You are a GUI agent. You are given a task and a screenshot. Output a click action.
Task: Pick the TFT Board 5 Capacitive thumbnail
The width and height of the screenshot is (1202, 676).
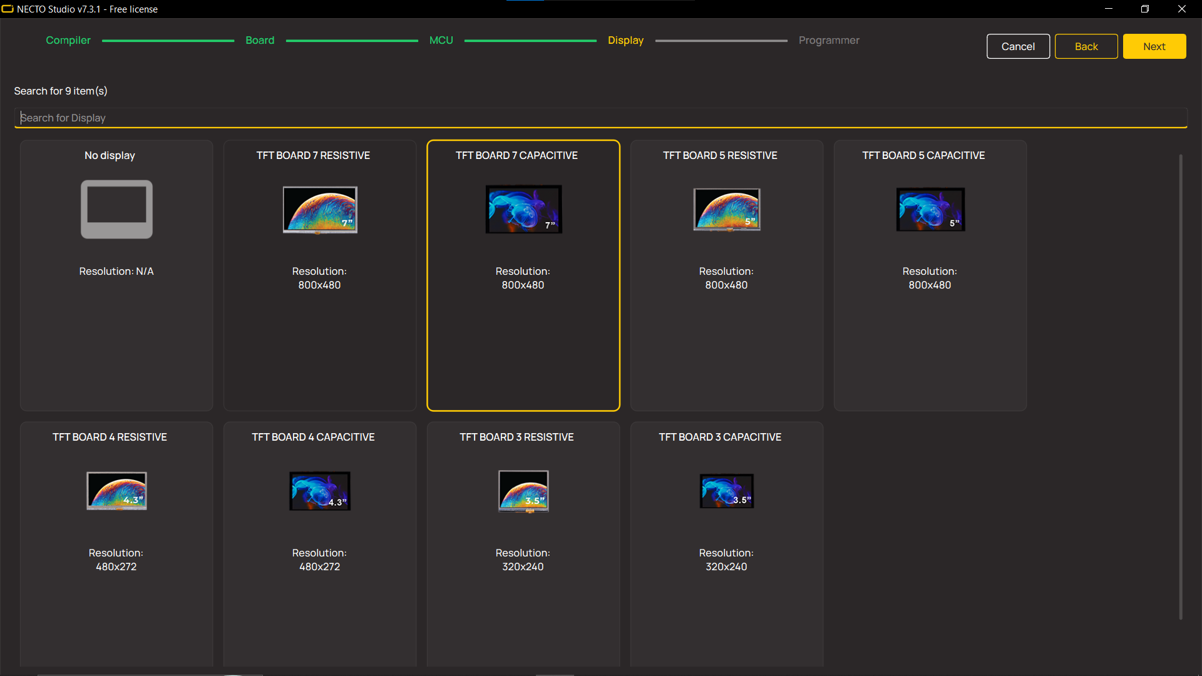[930, 209]
